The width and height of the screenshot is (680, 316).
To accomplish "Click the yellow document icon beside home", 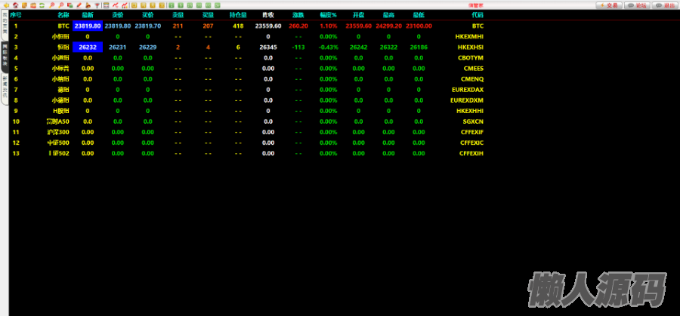I will (25, 5).
